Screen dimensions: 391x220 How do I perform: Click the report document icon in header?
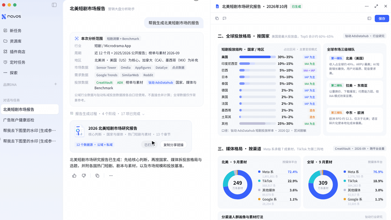(x=217, y=6)
